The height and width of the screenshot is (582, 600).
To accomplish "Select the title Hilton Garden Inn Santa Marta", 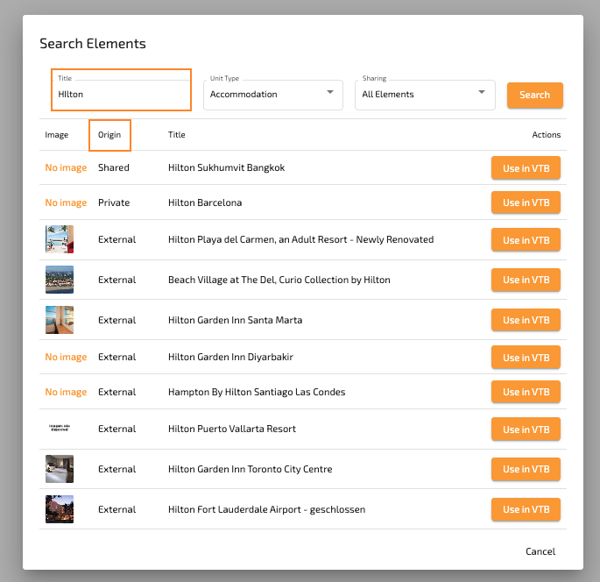I will [235, 320].
